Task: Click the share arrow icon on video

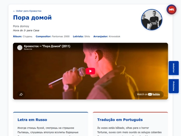Action: click(x=21, y=94)
